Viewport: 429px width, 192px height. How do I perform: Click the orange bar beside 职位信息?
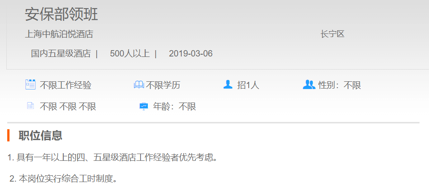tap(9, 135)
